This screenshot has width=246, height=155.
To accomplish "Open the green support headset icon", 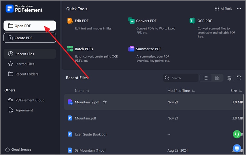I will pos(237,134).
